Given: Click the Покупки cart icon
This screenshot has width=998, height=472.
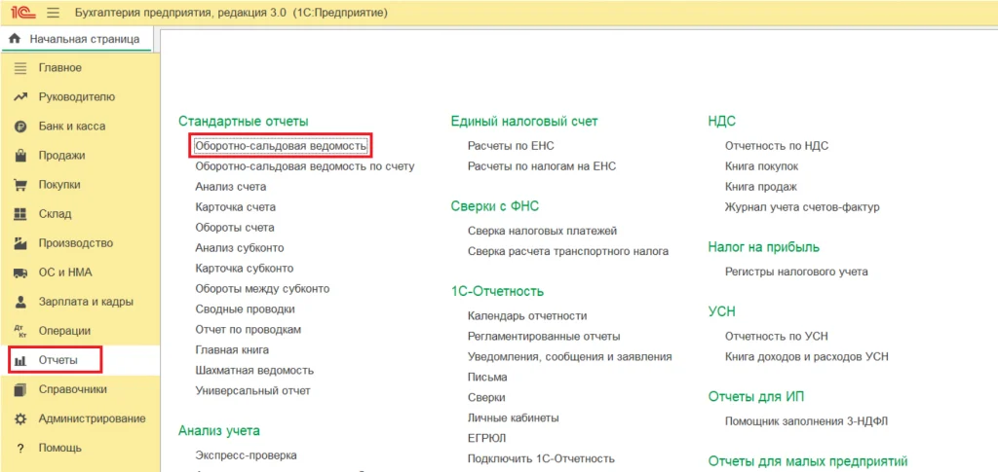Looking at the screenshot, I should coord(19,185).
